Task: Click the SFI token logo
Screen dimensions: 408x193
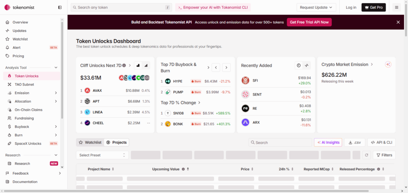Action: pyautogui.click(x=245, y=80)
